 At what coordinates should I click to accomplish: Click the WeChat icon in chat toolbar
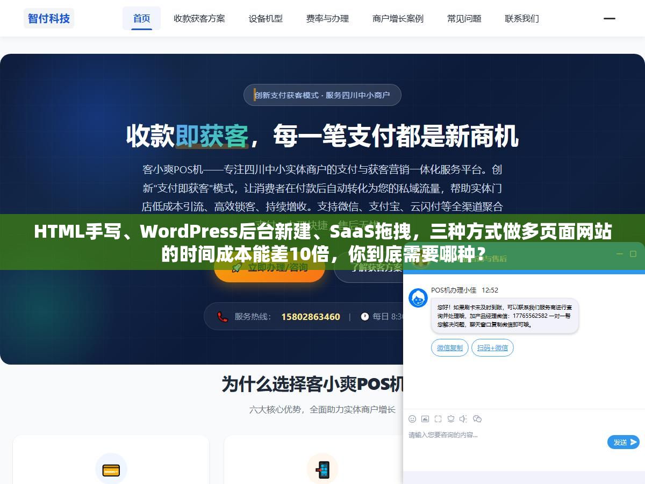click(477, 418)
